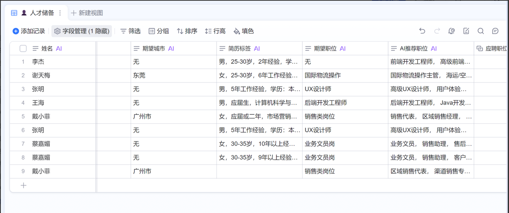Open the 填色 fill color tool
Image resolution: width=509 pixels, height=213 pixels.
click(243, 31)
